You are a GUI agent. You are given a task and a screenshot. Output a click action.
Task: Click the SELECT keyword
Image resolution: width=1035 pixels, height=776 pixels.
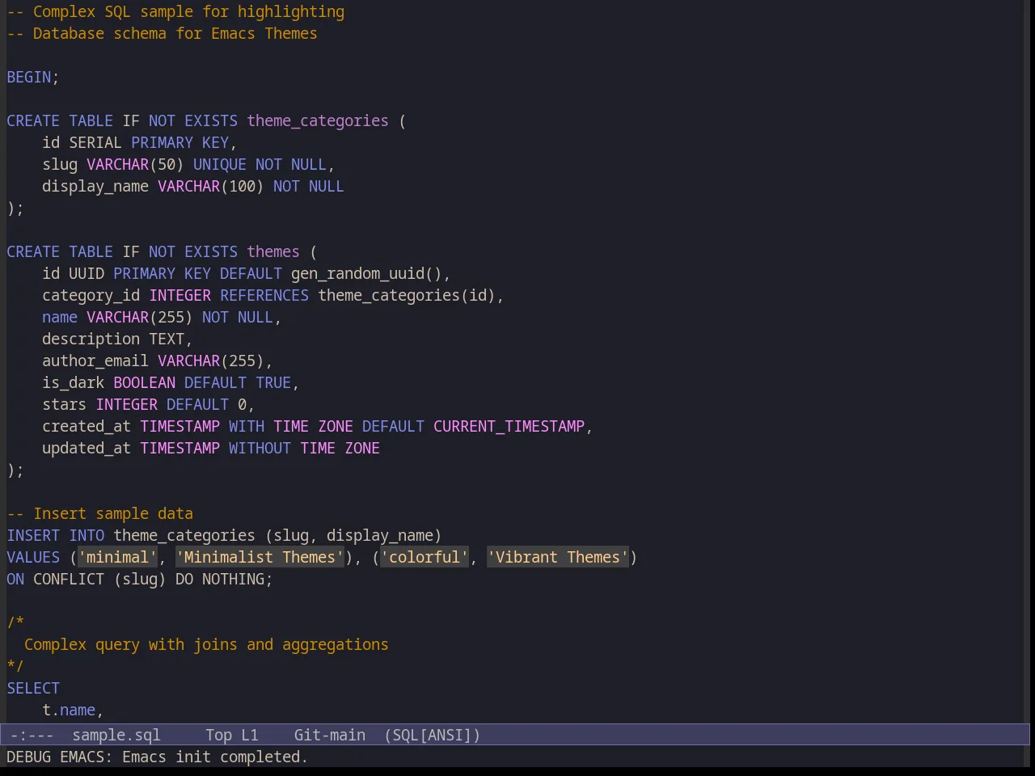(33, 688)
